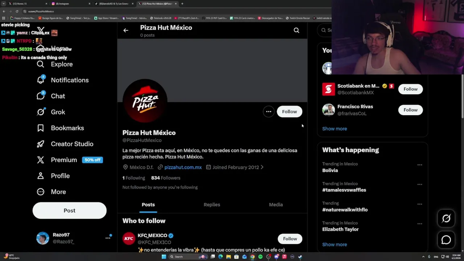
Task: Show hidden system tray icons
Action: tap(423, 257)
